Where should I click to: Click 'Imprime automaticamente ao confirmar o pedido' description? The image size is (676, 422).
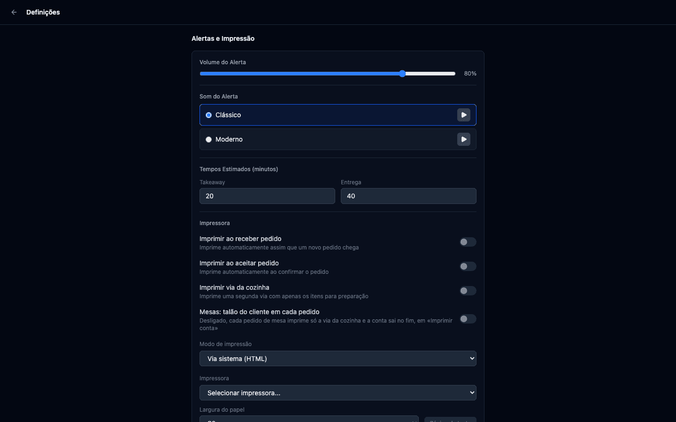[x=264, y=272]
